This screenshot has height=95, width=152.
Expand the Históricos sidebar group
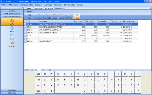tap(12, 93)
